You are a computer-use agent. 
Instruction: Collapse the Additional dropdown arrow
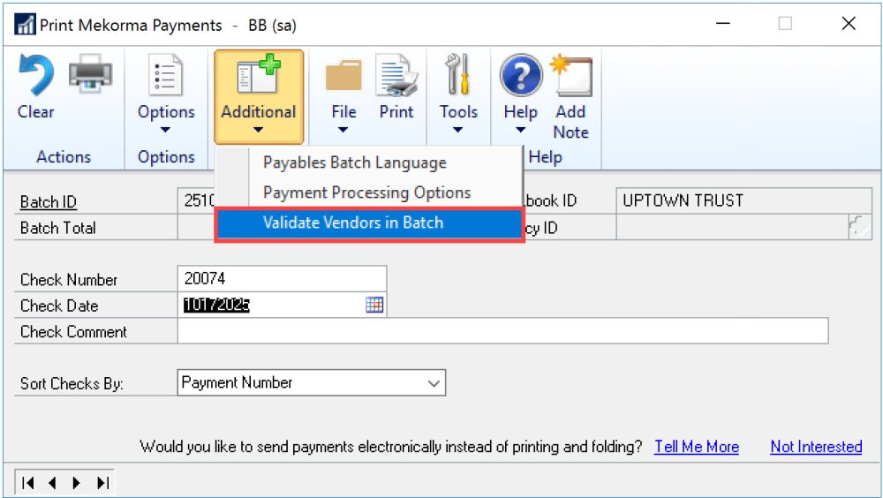(258, 130)
